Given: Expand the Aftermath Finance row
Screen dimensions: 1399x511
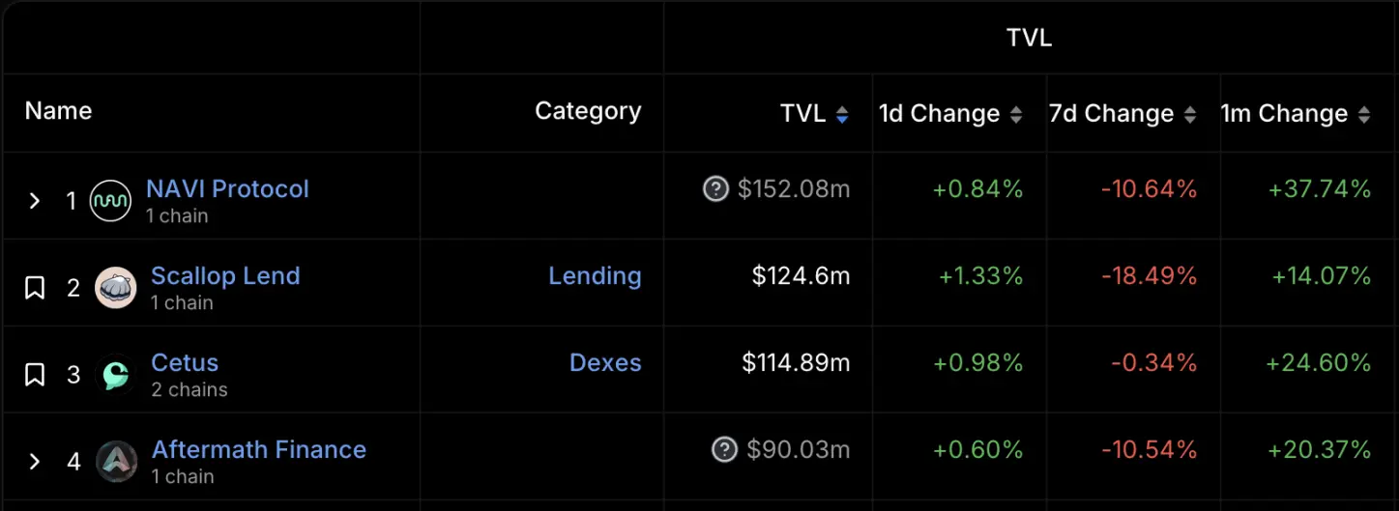Looking at the screenshot, I should coord(35,462).
